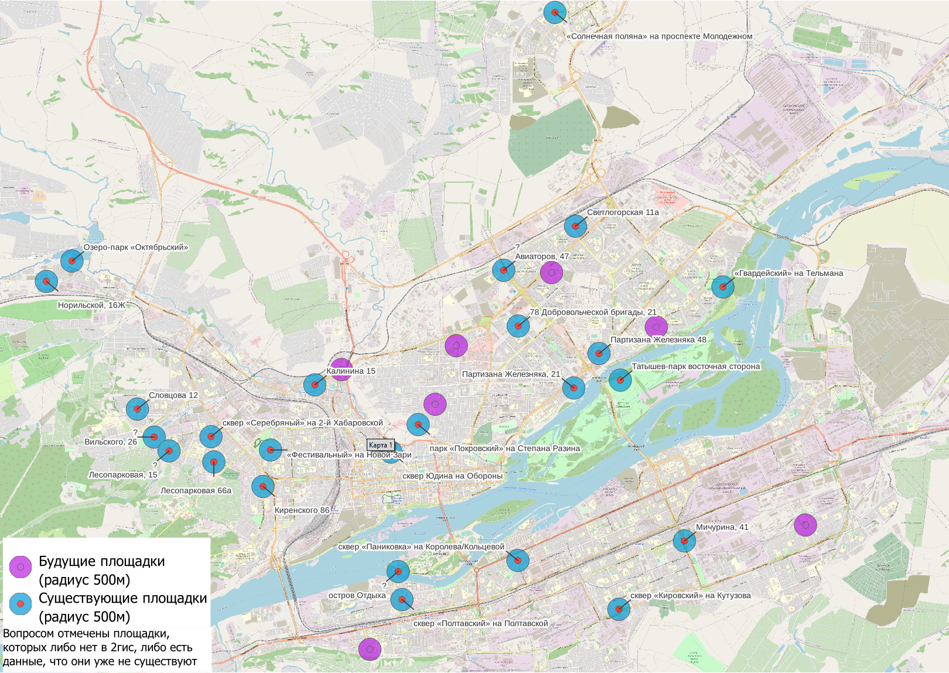Screen dimensions: 949x673
Task: Click the «Солнечная поляна» marker at top
Action: [555, 12]
